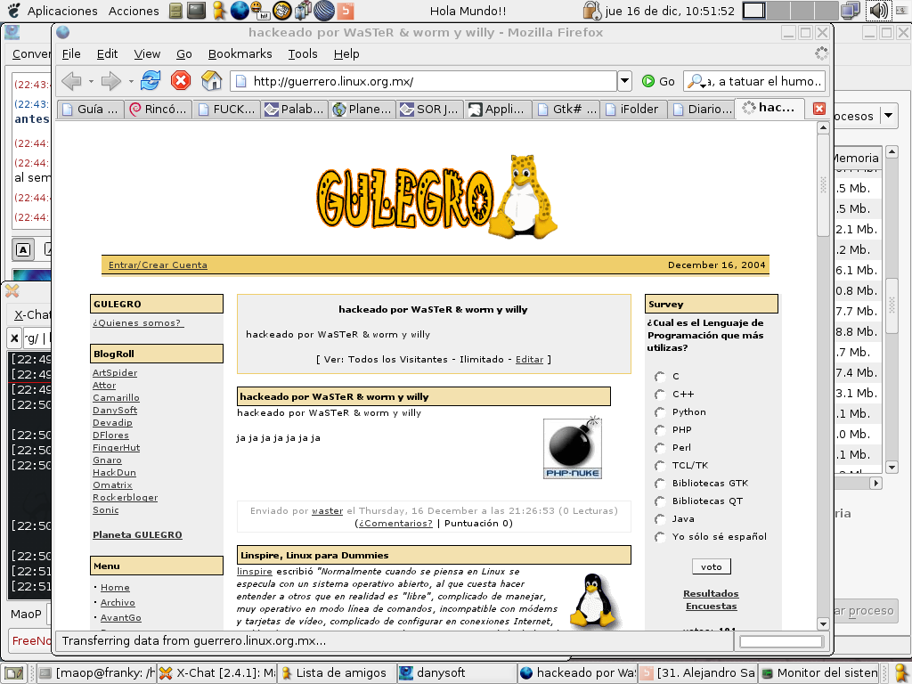The width and height of the screenshot is (912, 684).
Task: Open the smiley 'hi!' chat launcher
Action: click(260, 11)
